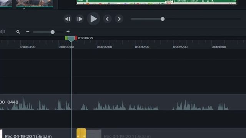246x138 pixels.
Task: Click the Play button
Action: click(x=93, y=19)
